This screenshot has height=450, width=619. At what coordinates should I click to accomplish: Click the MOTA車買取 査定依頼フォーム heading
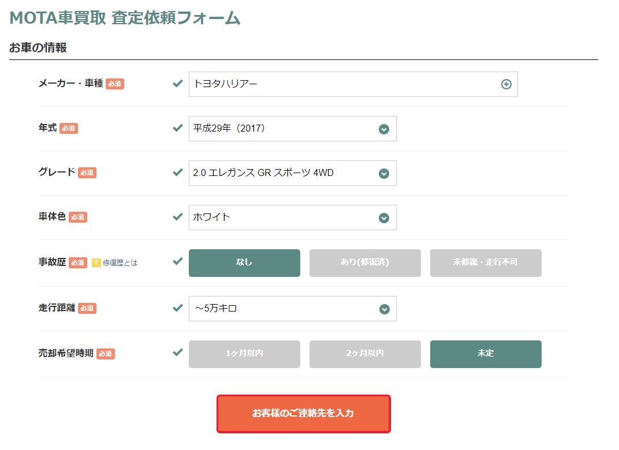point(125,18)
